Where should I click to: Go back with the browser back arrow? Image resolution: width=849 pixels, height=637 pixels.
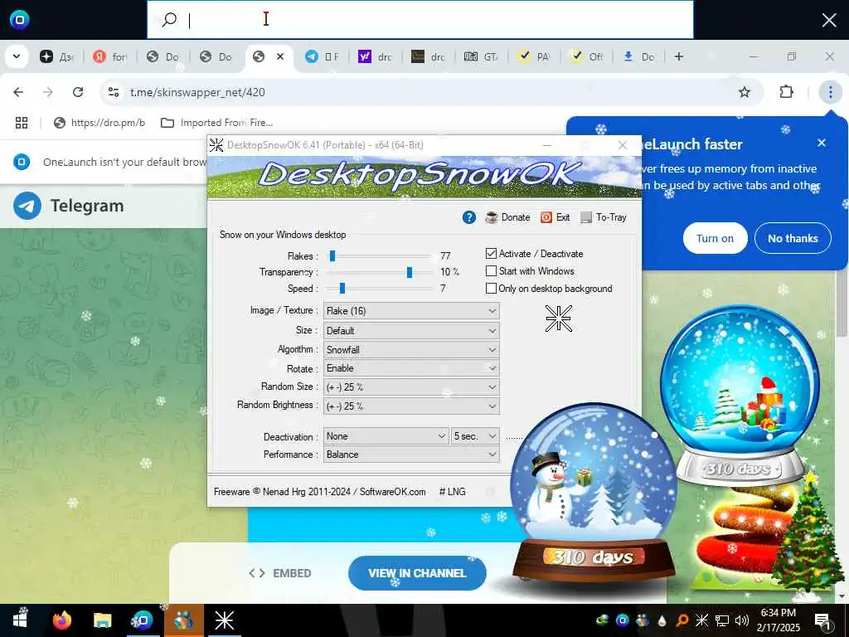point(18,92)
